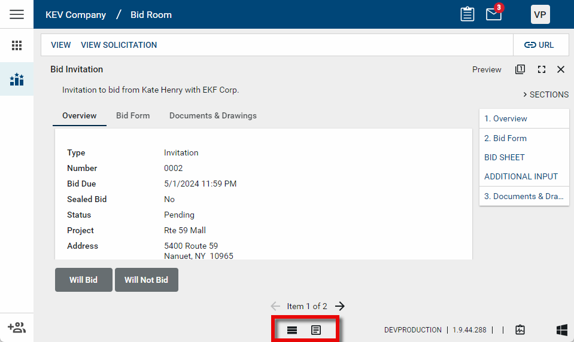Click the URL link button
This screenshot has width=574, height=342.
pyautogui.click(x=539, y=45)
